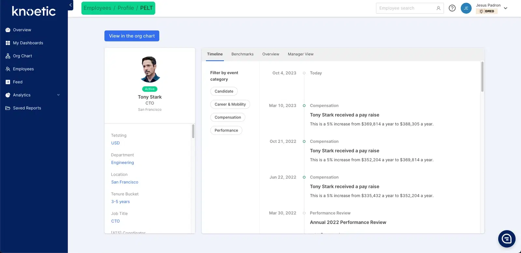This screenshot has width=521, height=253.
Task: Click the Oct 4, 2023 date
Action: pos(284,73)
